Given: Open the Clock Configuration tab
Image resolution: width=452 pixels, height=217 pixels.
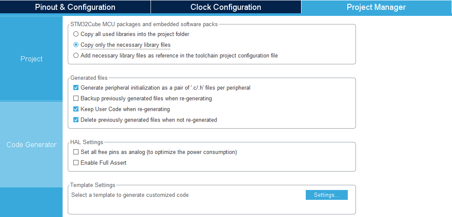Looking at the screenshot, I should (226, 7).
